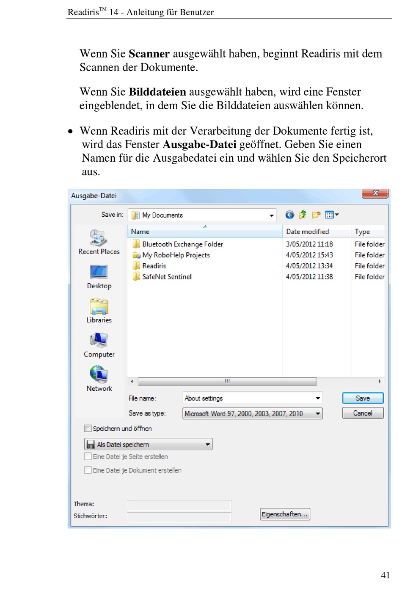Enable Speichern und öffnen checkbox
The width and height of the screenshot is (402, 596).
[x=88, y=428]
